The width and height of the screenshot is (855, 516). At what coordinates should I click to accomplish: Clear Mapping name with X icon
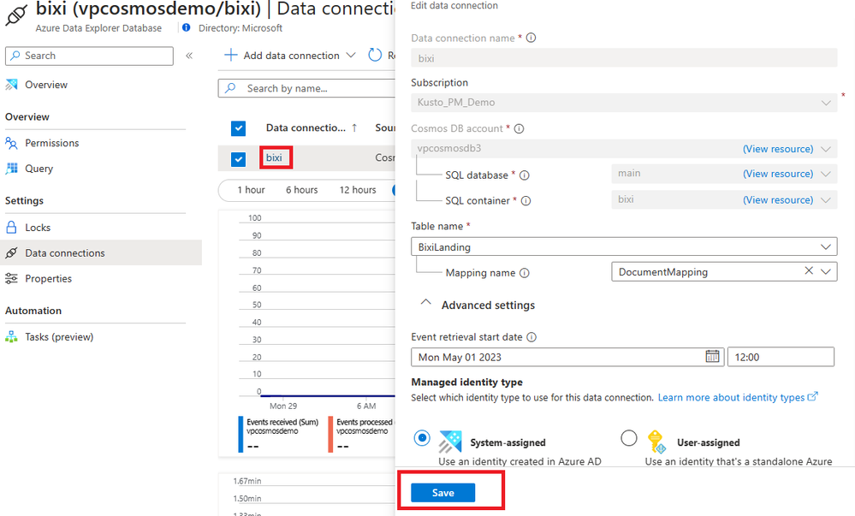(x=809, y=270)
